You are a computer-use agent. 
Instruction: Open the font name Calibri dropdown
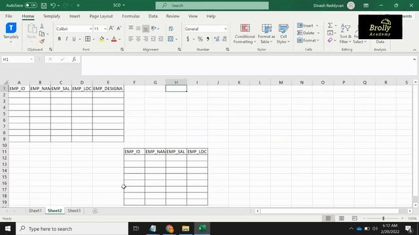tap(91, 29)
